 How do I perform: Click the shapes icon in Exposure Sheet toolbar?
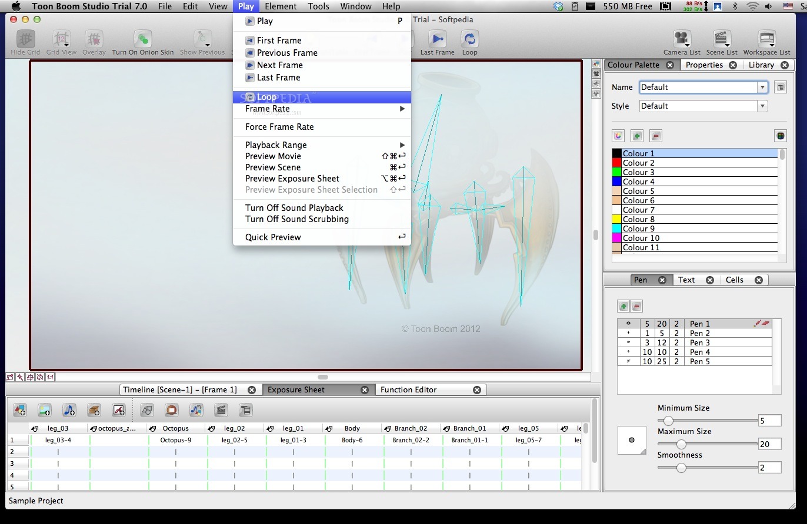pyautogui.click(x=147, y=409)
